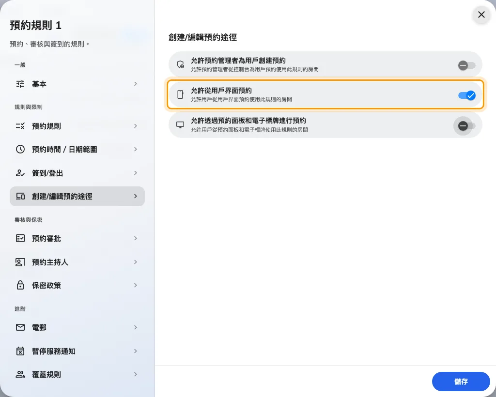Image resolution: width=496 pixels, height=397 pixels.
Task: Click the people icon beside 覆蓋規則
Action: tap(20, 374)
